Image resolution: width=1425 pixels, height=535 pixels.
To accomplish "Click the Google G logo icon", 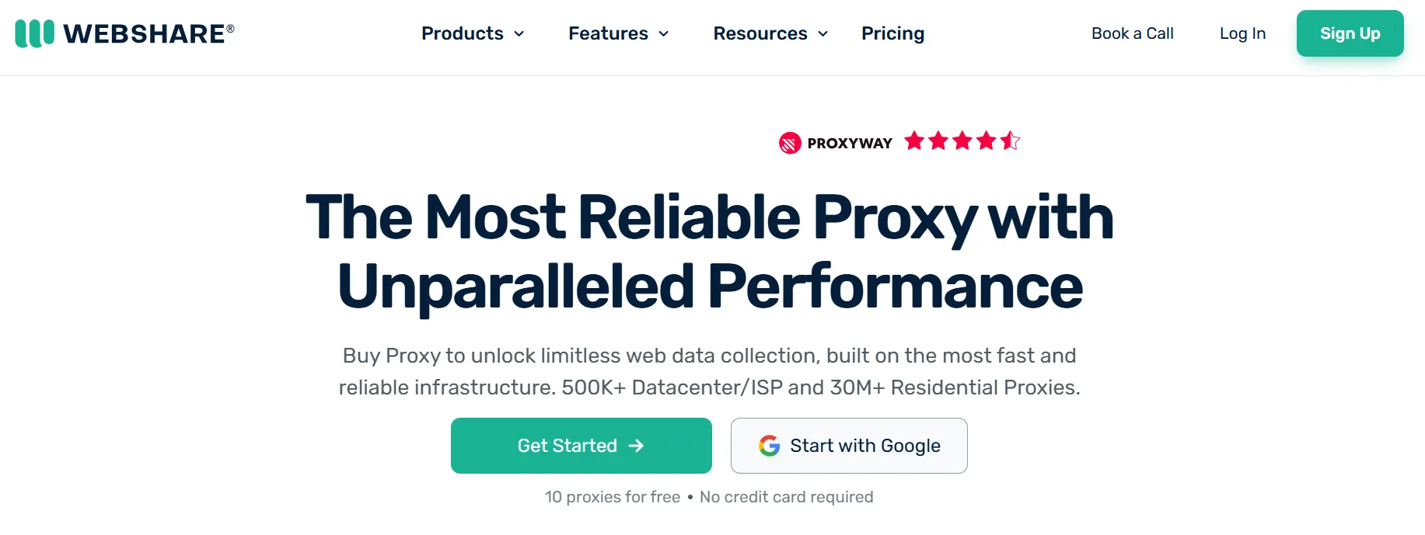I will (769, 446).
